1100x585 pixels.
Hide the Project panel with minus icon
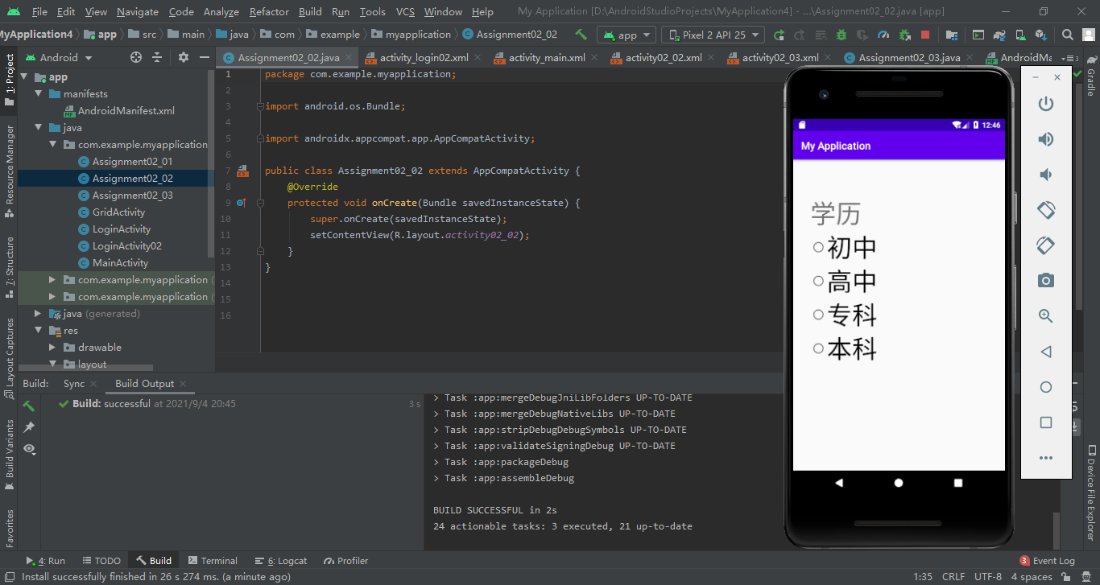203,57
